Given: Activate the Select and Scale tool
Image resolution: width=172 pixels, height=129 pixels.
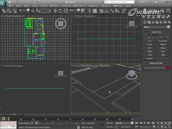Looking at the screenshot, I should (x=66, y=11).
